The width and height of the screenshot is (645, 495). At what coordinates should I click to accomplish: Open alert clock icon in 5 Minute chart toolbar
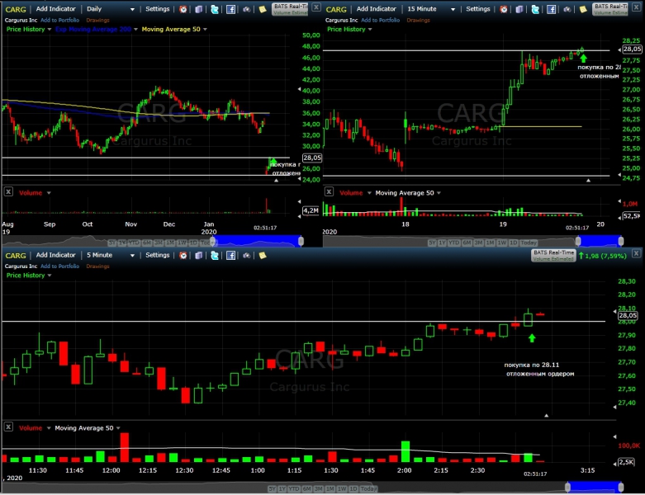point(183,255)
